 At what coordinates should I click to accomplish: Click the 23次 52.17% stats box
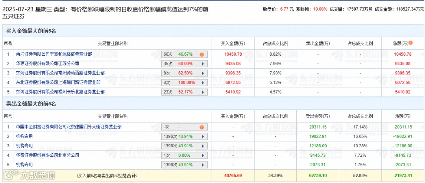coord(185,92)
